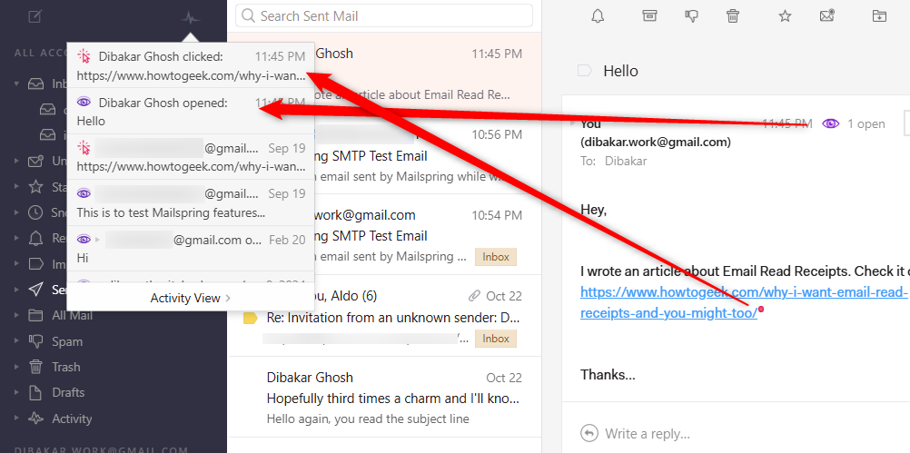This screenshot has width=910, height=453.
Task: Open Activity View link in popup
Action: click(x=191, y=298)
